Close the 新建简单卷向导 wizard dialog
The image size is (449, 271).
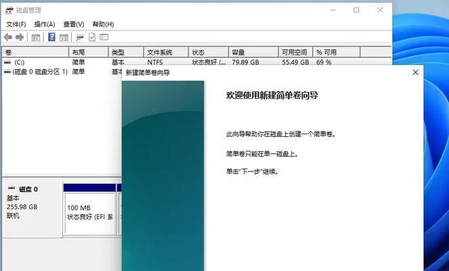pyautogui.click(x=416, y=72)
